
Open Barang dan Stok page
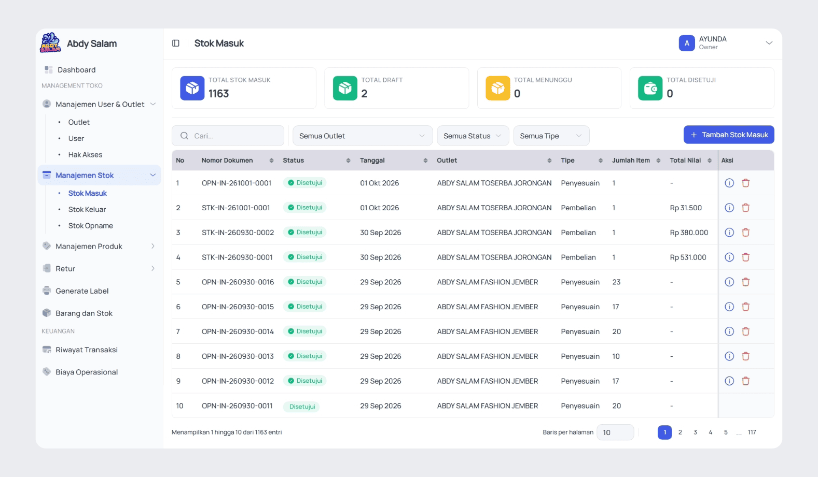click(x=84, y=313)
